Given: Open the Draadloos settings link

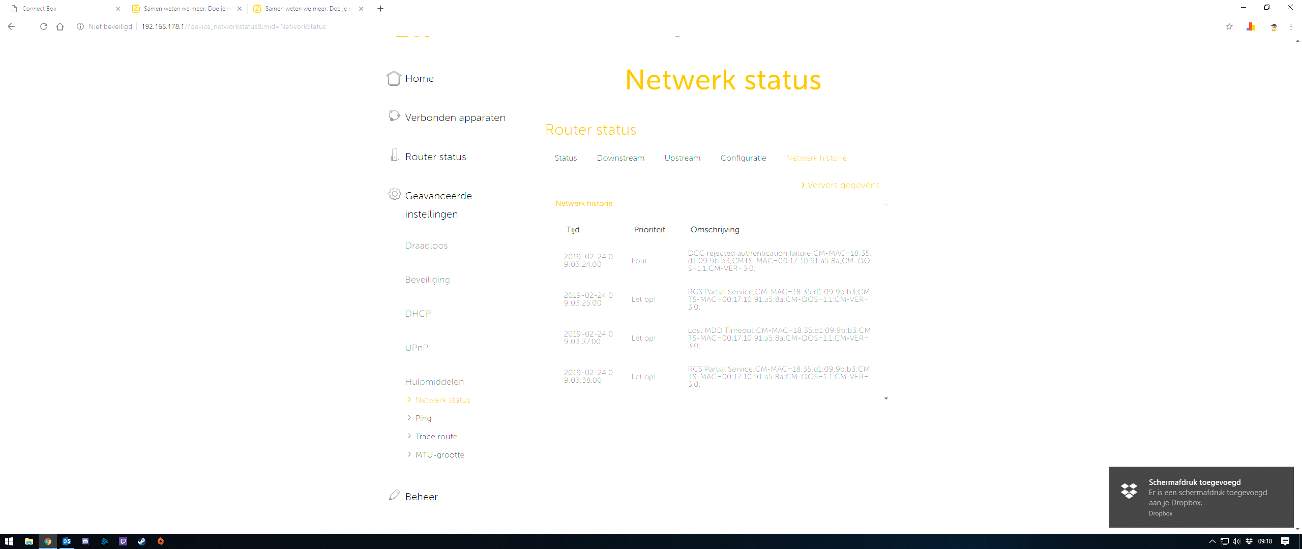Looking at the screenshot, I should coord(426,246).
